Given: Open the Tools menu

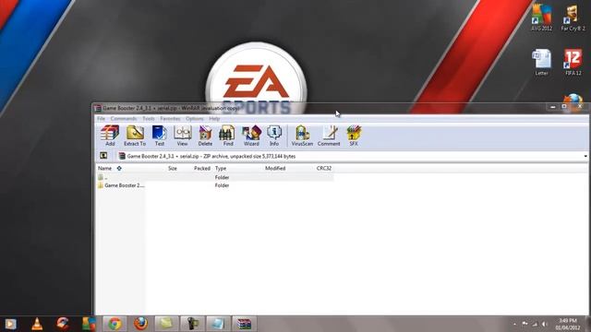Looking at the screenshot, I should point(149,119).
